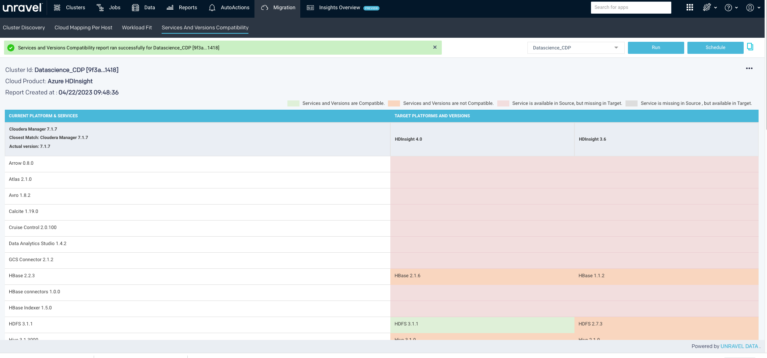Open the apps grid icon
767x358 pixels.
(x=690, y=7)
